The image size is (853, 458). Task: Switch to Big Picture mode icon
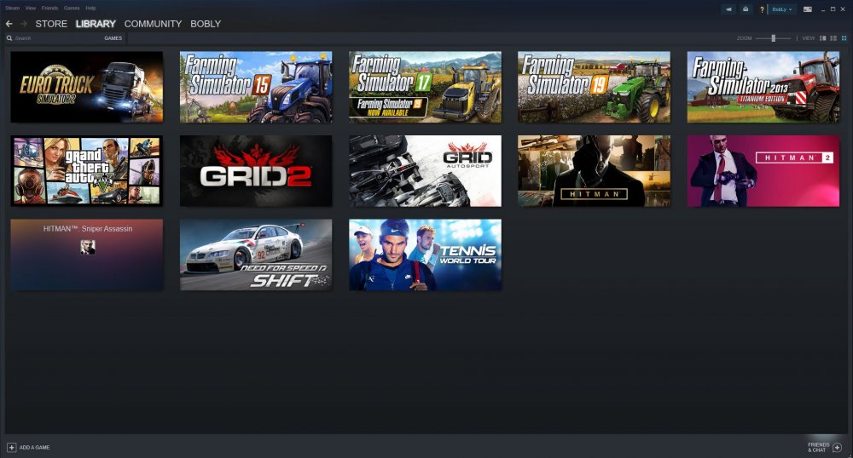(808, 9)
